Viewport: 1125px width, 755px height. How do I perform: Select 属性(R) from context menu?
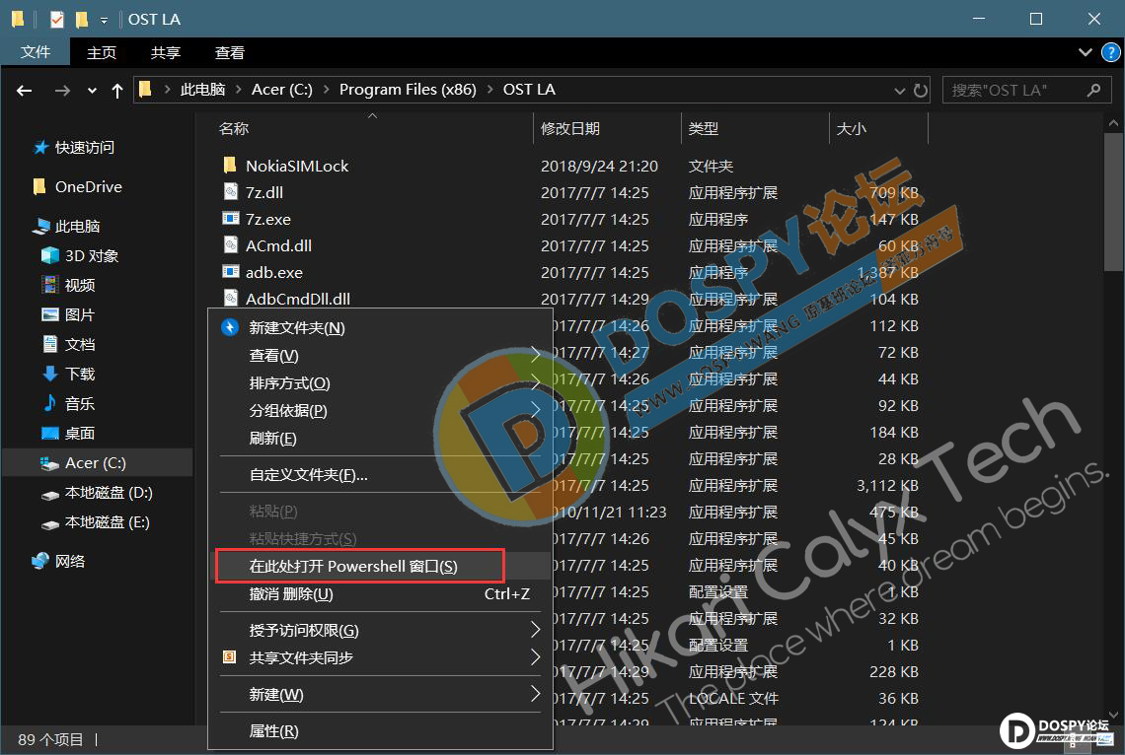(x=273, y=730)
